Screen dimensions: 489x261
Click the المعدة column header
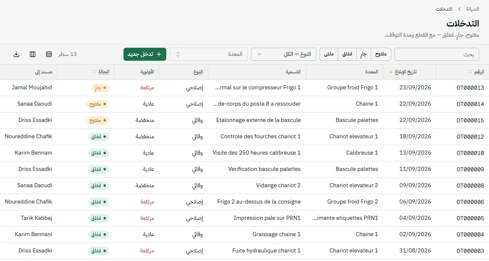(x=371, y=72)
